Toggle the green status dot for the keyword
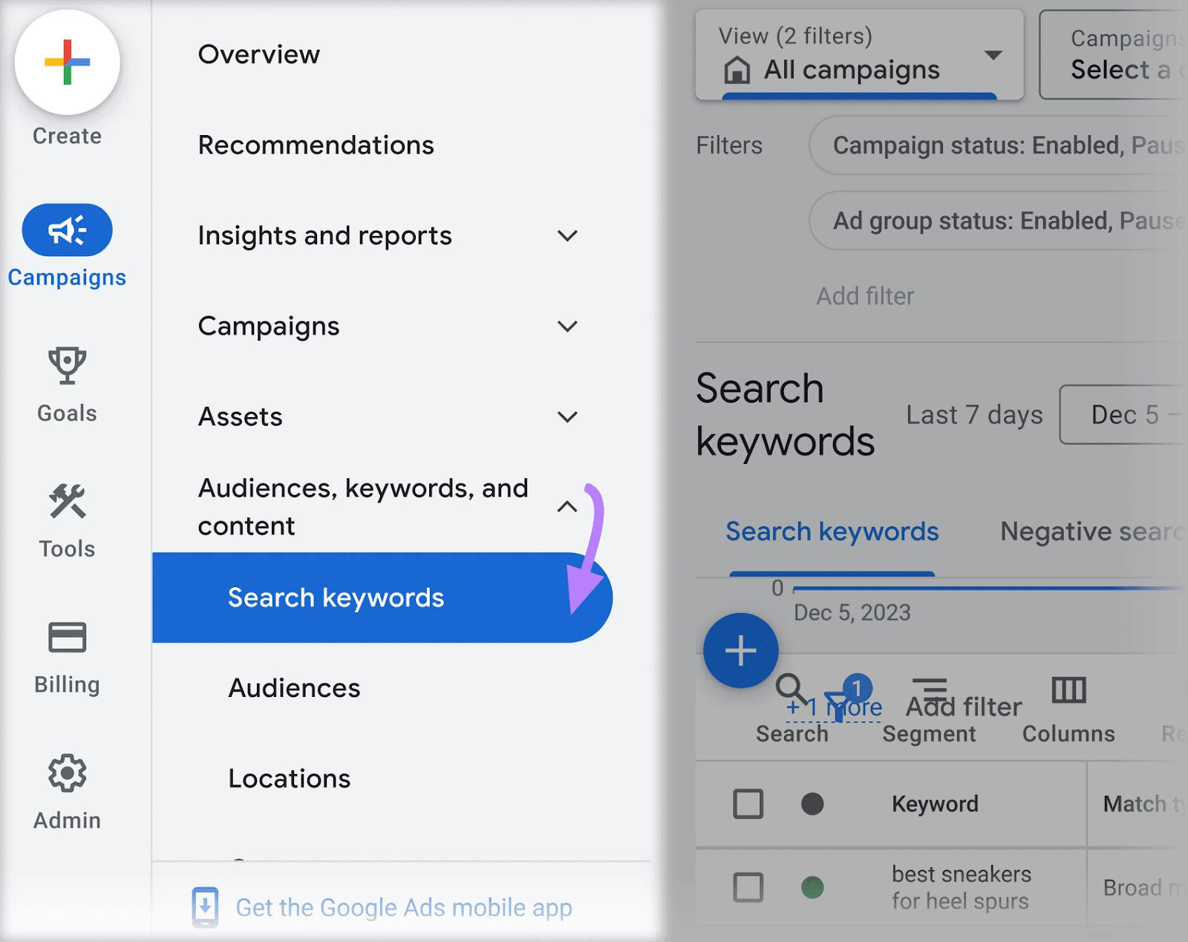 point(813,887)
